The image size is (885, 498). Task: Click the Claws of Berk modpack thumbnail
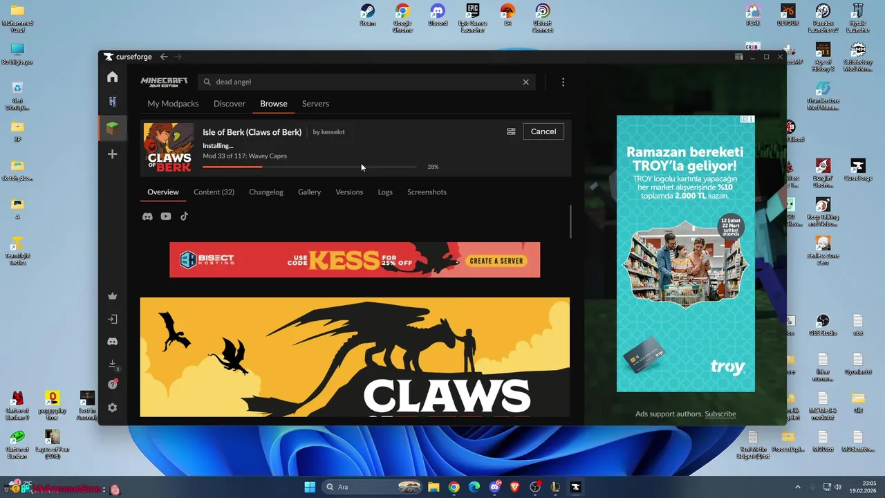(169, 148)
